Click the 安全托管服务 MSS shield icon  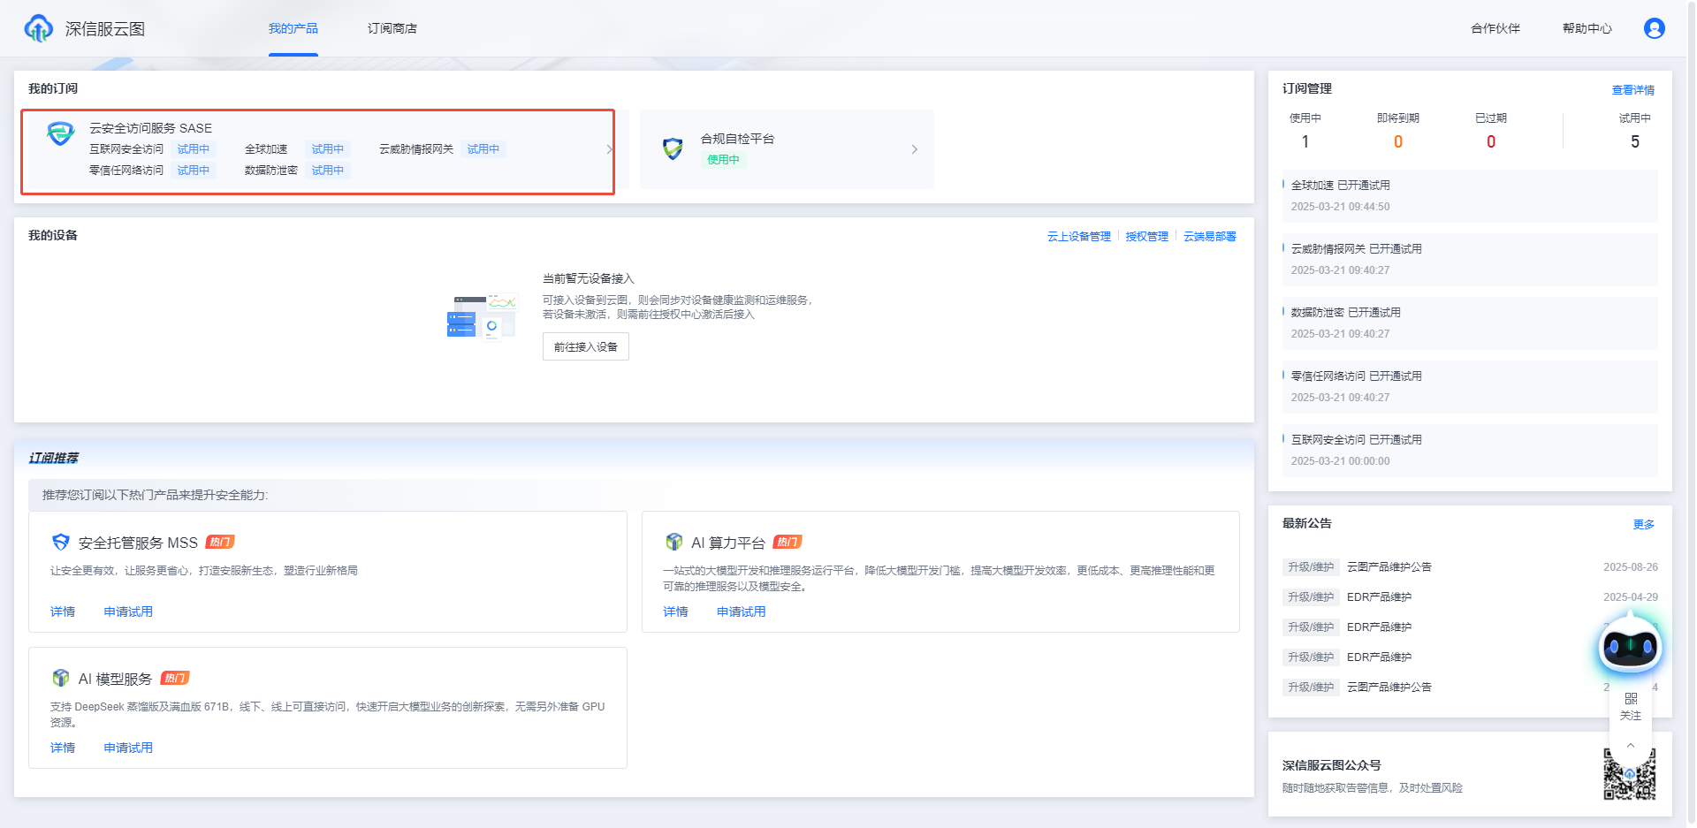[61, 543]
